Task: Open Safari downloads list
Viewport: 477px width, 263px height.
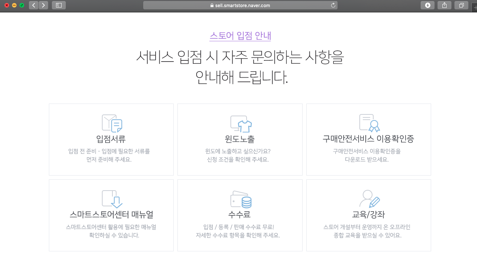Action: tap(427, 5)
